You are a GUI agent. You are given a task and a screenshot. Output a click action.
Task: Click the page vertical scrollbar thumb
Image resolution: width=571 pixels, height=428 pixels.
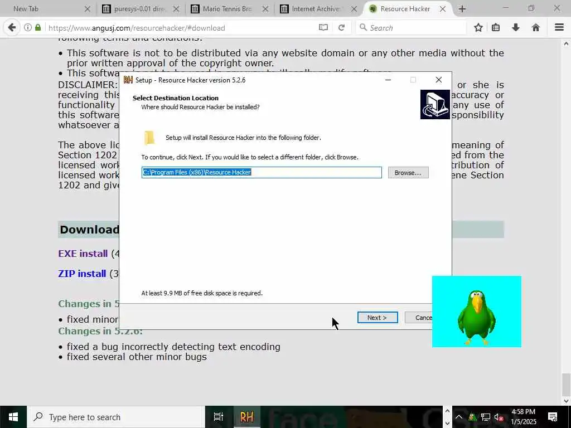pyautogui.click(x=565, y=384)
